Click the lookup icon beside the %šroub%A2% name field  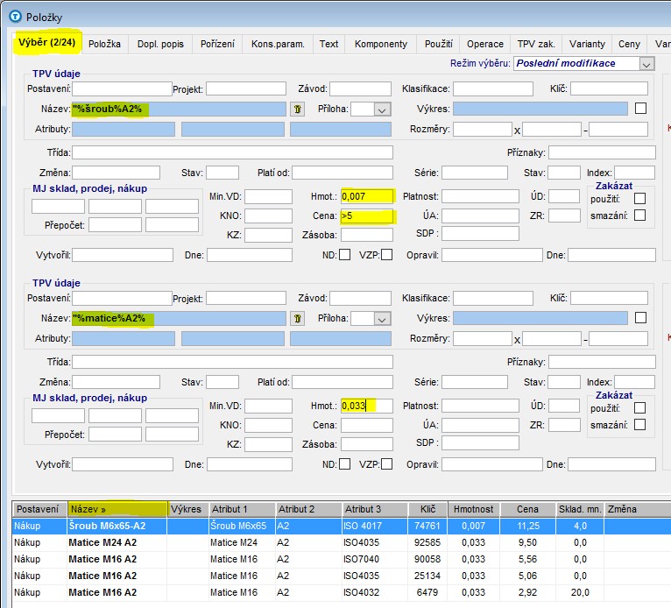298,110
